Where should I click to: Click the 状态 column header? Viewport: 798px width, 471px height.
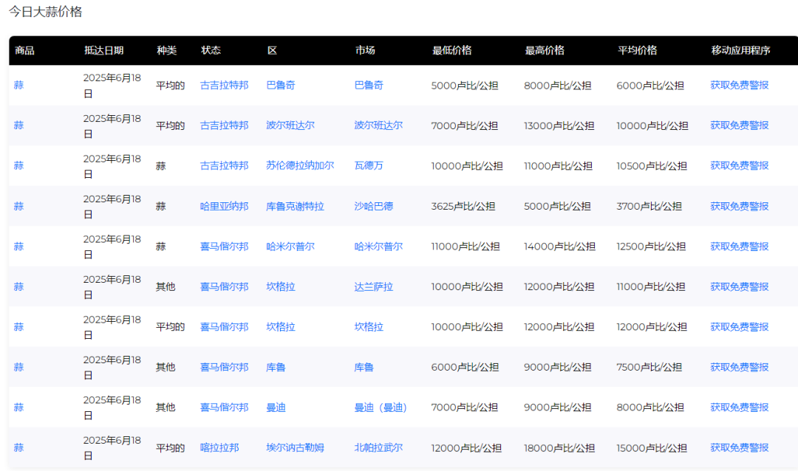tap(211, 50)
